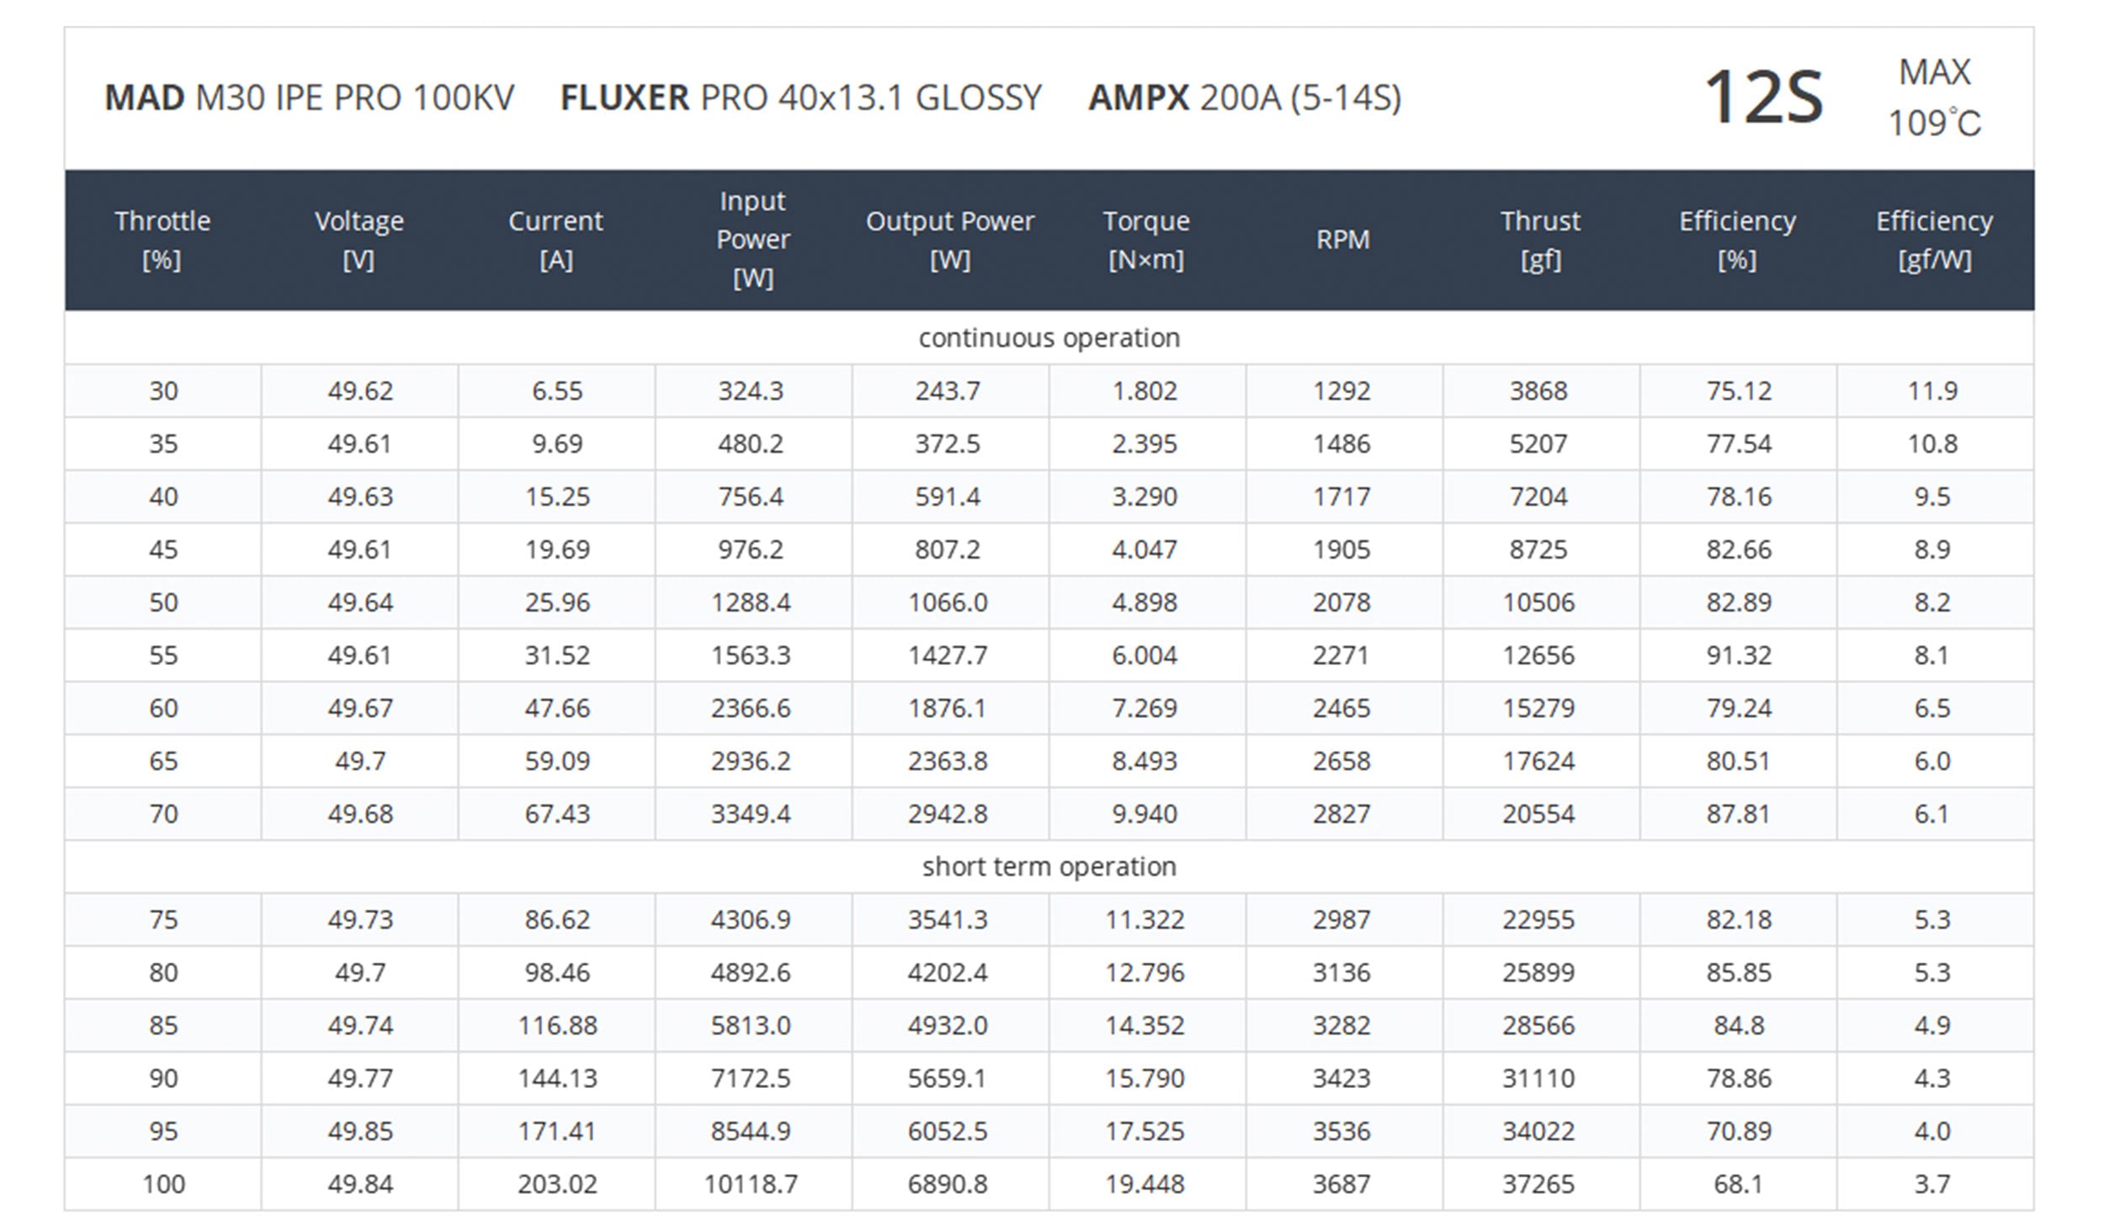Click the Thrust [gf] column header
Image resolution: width=2104 pixels, height=1216 pixels.
(1540, 240)
